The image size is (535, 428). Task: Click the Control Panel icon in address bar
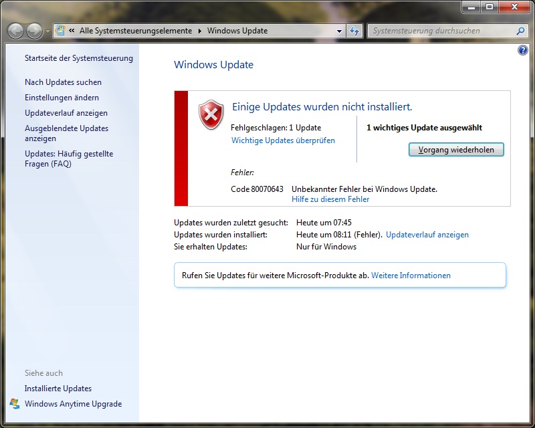tap(60, 31)
